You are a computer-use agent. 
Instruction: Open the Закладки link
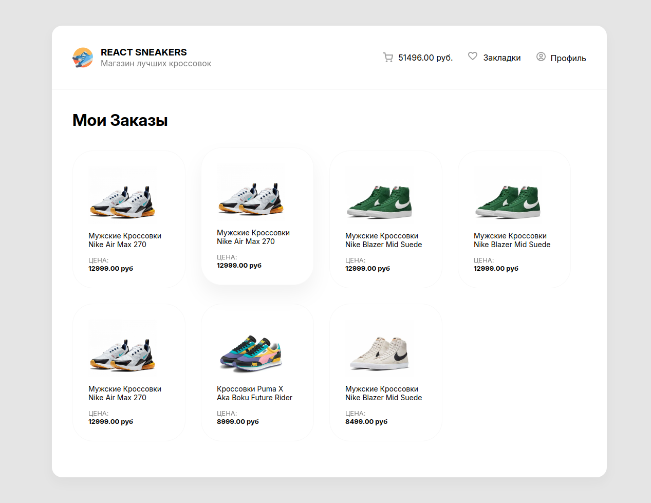click(x=501, y=58)
